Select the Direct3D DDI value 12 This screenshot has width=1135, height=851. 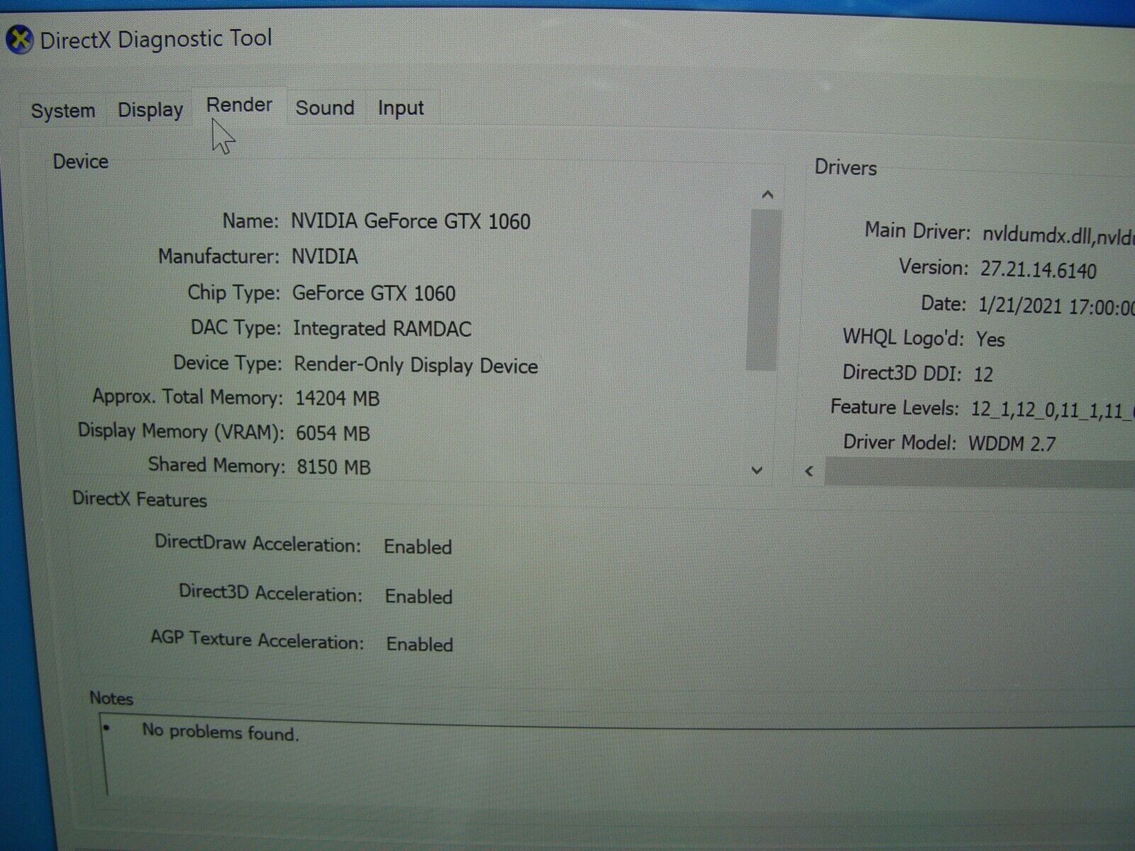pyautogui.click(x=983, y=374)
